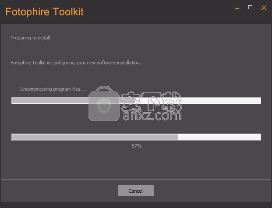This screenshot has height=208, width=272.
Task: Click the 'Uncompressing program files...' status text
Action: [53, 89]
